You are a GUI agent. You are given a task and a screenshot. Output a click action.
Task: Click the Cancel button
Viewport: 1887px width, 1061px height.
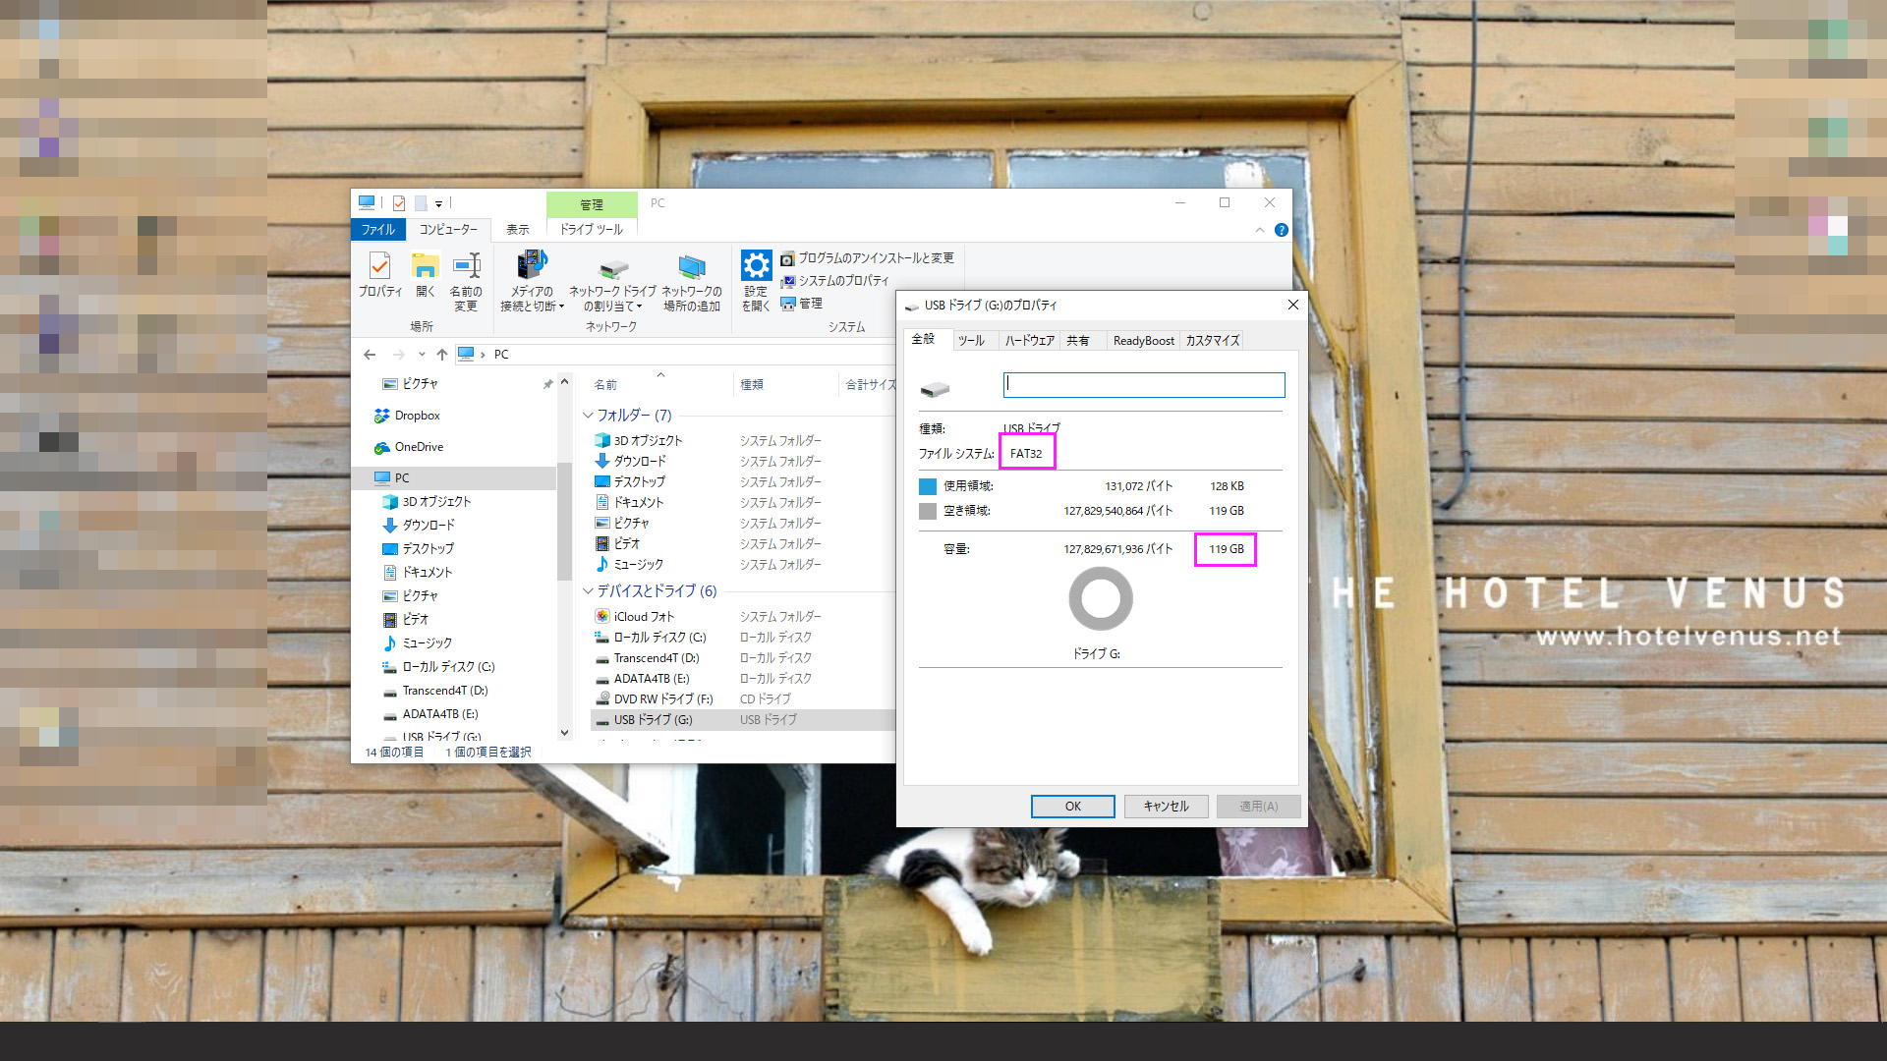point(1166,807)
